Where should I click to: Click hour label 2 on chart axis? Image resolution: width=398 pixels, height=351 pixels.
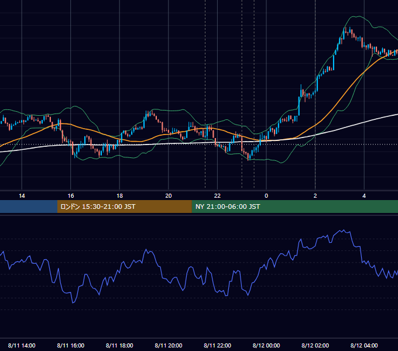tap(315, 196)
